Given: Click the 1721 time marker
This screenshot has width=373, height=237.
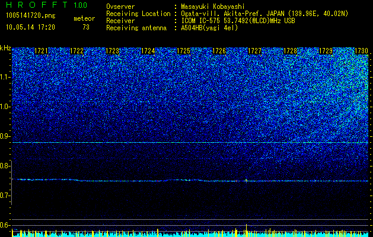Looking at the screenshot, I should pyautogui.click(x=41, y=51).
